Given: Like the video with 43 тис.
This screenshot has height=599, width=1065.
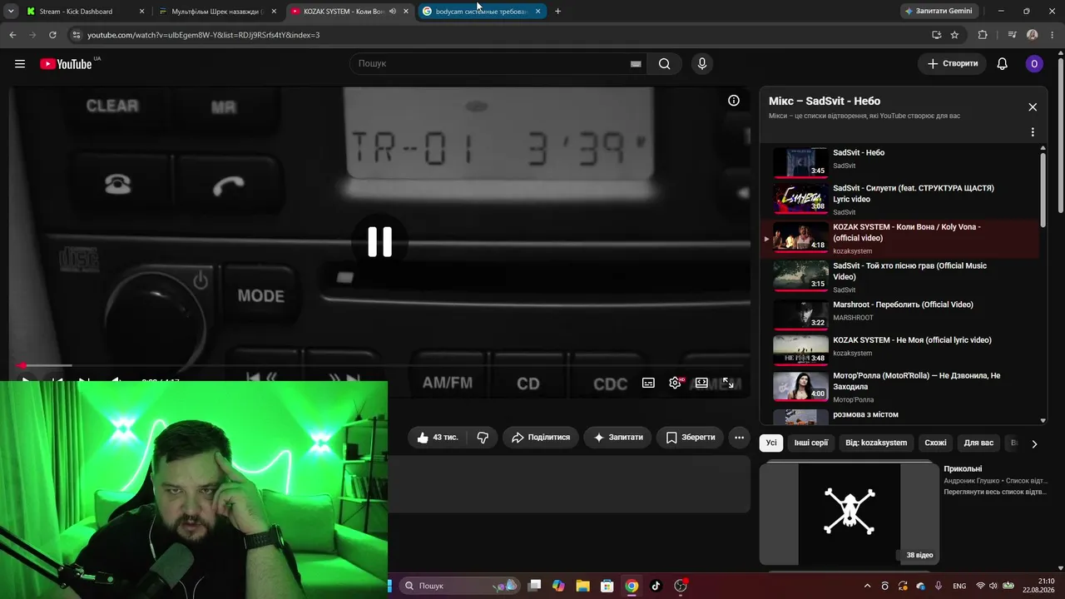Looking at the screenshot, I should tap(437, 438).
